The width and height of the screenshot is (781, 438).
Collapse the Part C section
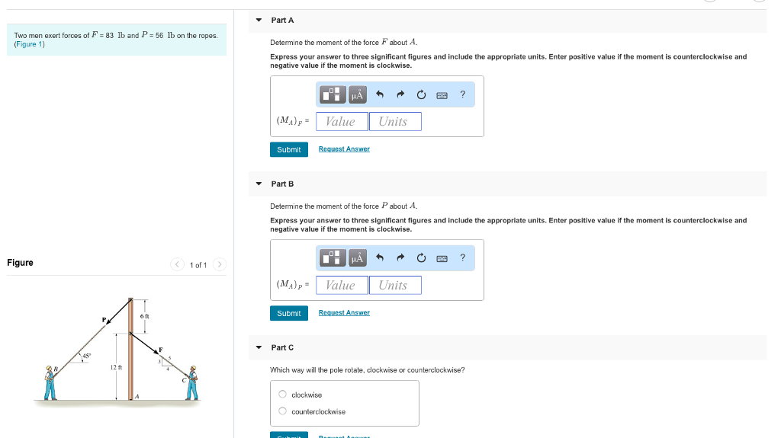click(259, 347)
